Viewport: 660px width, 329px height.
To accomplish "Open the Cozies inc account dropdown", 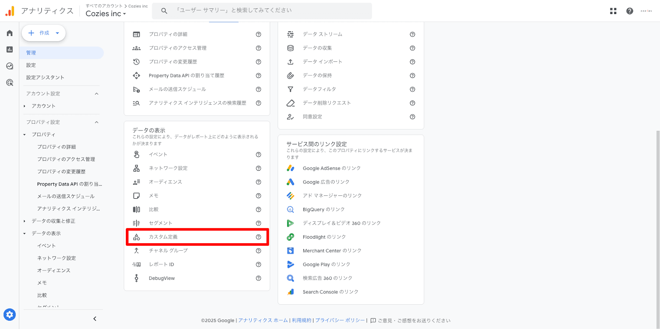I will [x=106, y=14].
